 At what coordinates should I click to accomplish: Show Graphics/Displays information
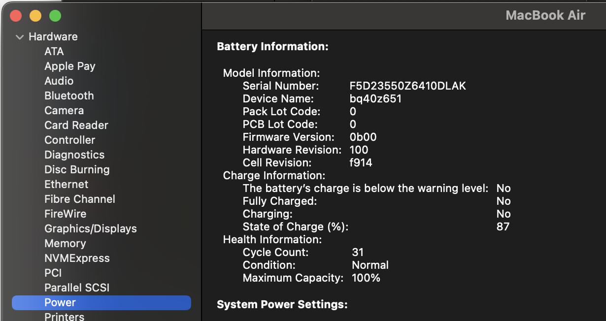91,228
